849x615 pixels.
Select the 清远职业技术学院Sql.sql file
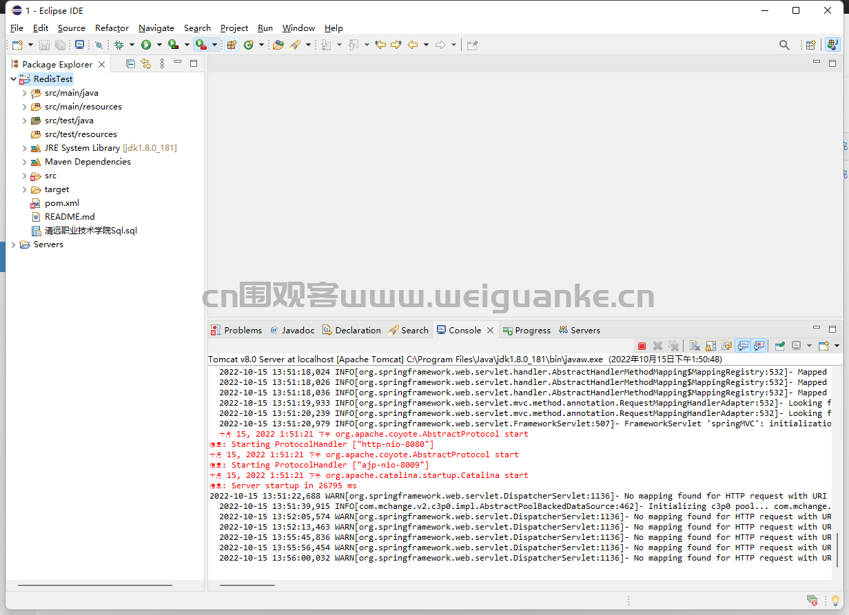[90, 231]
